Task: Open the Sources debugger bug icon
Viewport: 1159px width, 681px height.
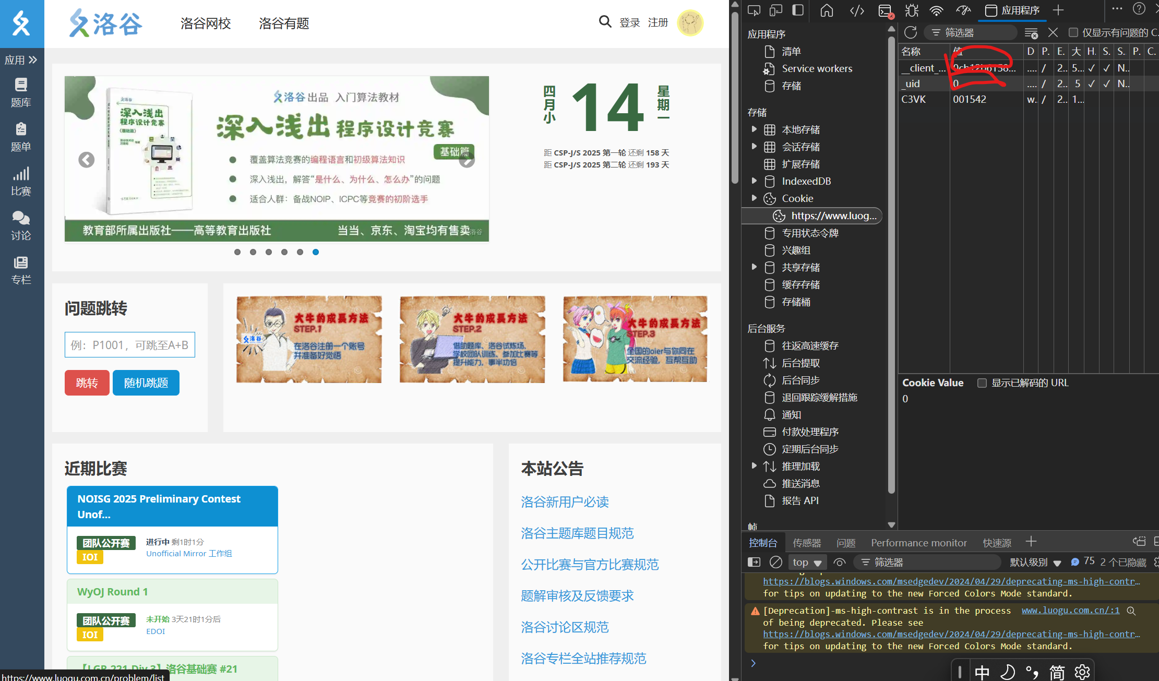Action: pyautogui.click(x=912, y=10)
